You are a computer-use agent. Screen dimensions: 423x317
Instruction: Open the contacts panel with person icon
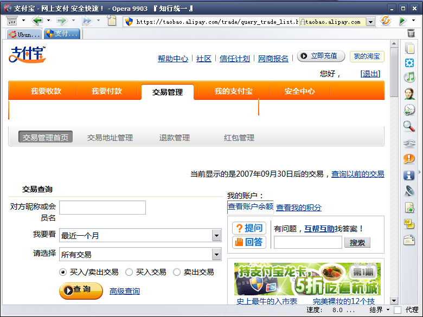pos(409,94)
